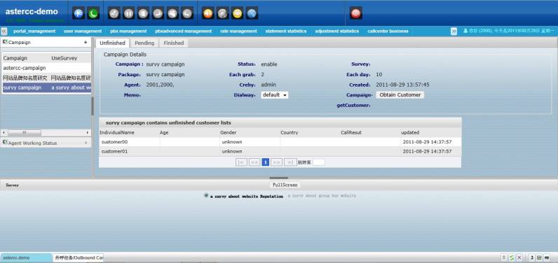Click the page jump input field

point(319,162)
